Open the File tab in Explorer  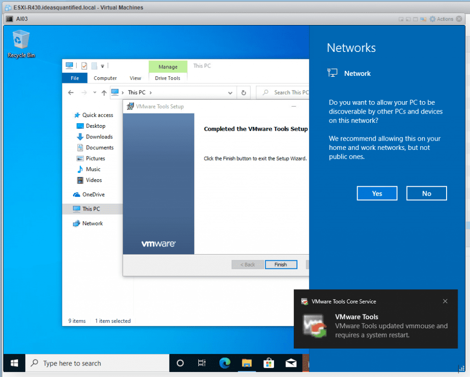click(x=75, y=78)
